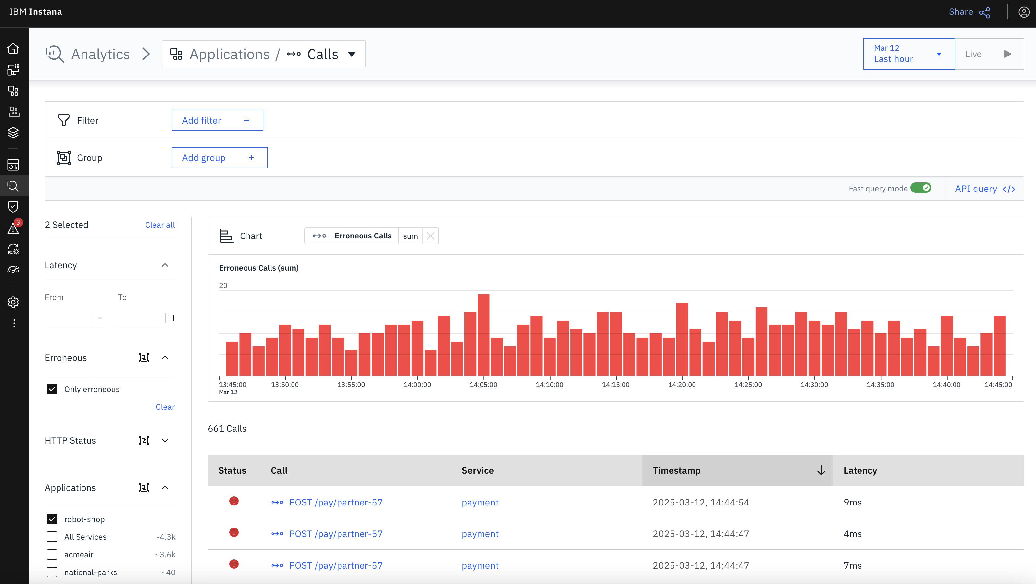Click the Add filter button
This screenshot has width=1036, height=584.
217,120
